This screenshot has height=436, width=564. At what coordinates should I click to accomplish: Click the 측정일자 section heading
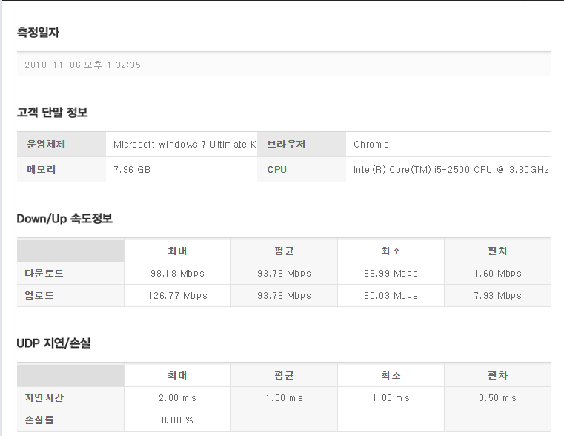(x=38, y=33)
